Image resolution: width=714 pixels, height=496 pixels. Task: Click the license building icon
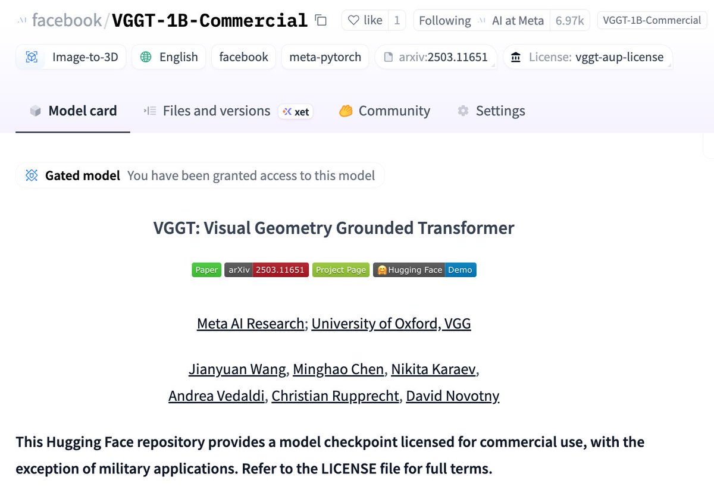516,57
